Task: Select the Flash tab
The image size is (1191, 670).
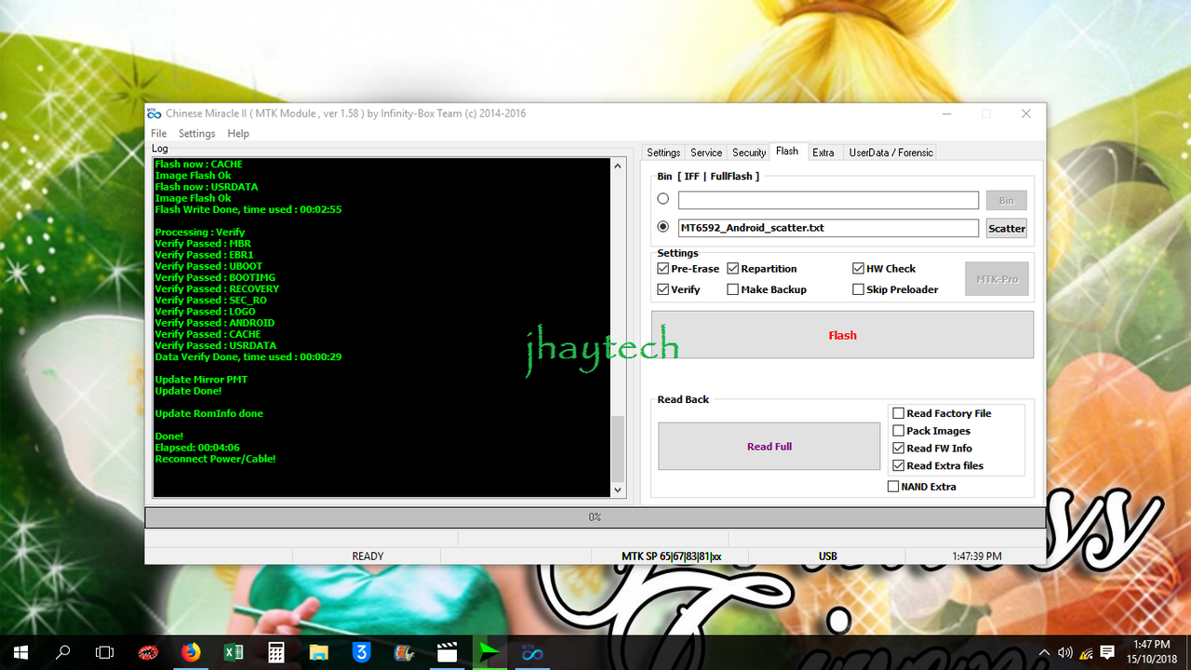Action: point(787,152)
